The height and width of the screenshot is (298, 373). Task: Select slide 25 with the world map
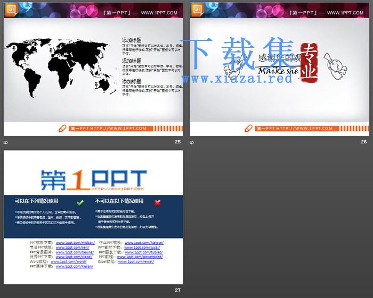[93, 69]
